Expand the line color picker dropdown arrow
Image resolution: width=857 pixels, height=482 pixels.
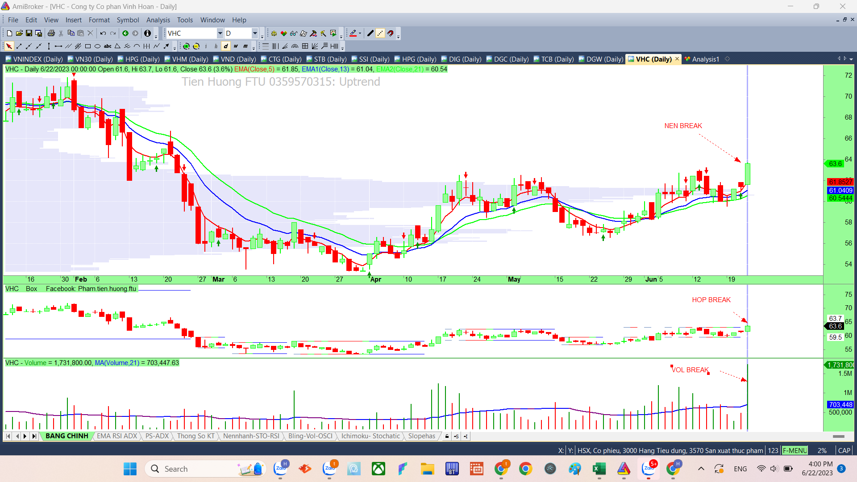tap(360, 33)
